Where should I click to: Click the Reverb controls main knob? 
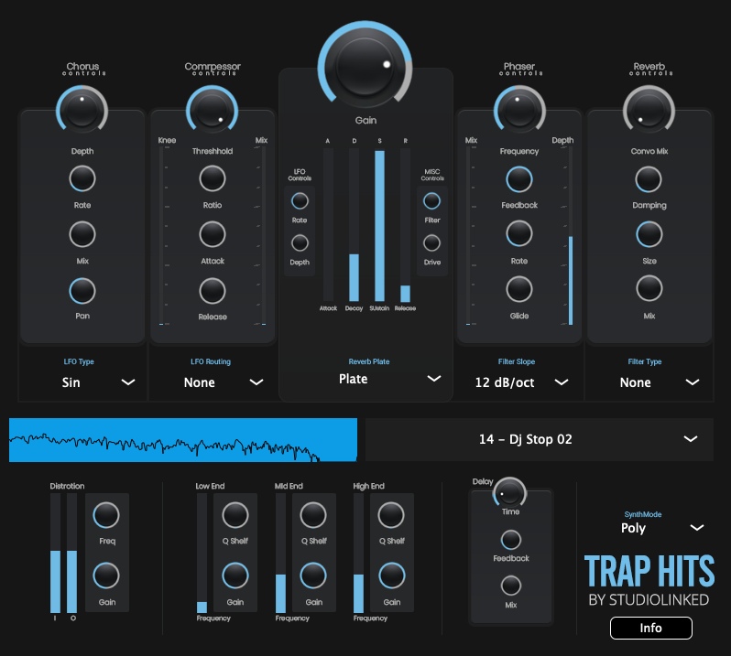pos(649,110)
